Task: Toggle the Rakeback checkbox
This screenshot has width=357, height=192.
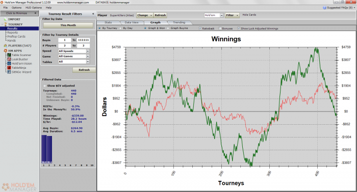Action: click(x=200, y=29)
